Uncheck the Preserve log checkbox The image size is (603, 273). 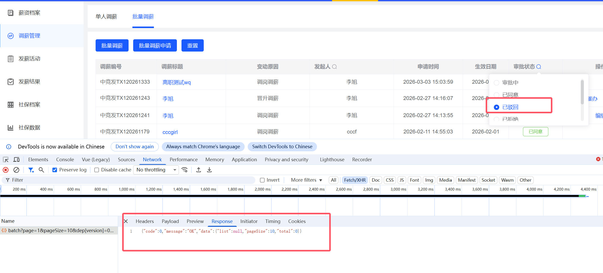click(55, 170)
